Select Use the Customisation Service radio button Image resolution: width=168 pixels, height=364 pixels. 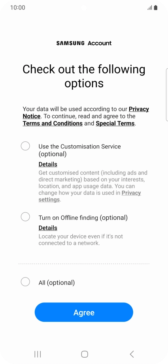(x=25, y=146)
